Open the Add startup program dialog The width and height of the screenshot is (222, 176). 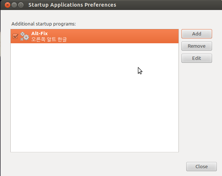197,34
